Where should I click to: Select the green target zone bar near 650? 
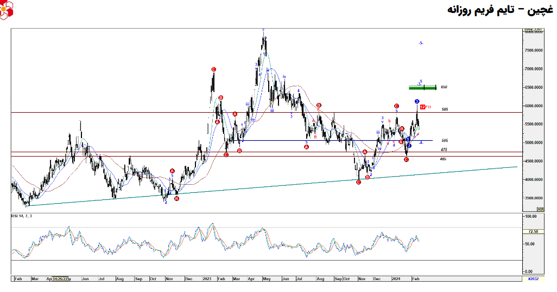(x=422, y=87)
